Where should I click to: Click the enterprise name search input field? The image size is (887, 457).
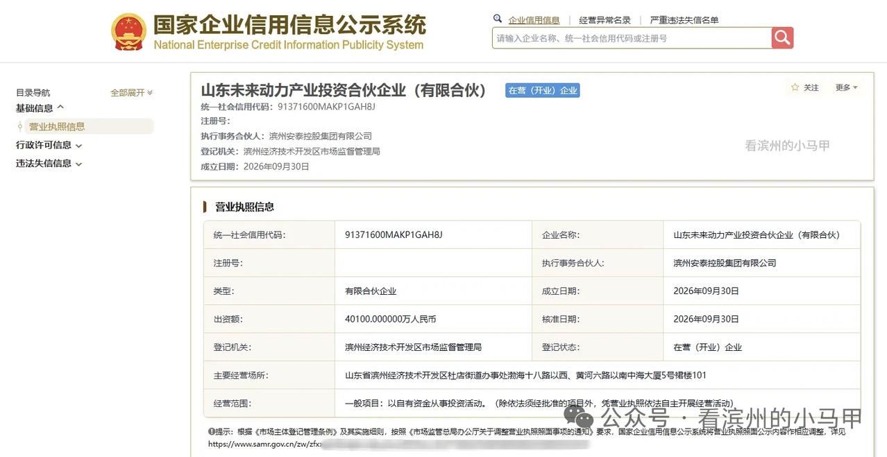[x=632, y=38]
